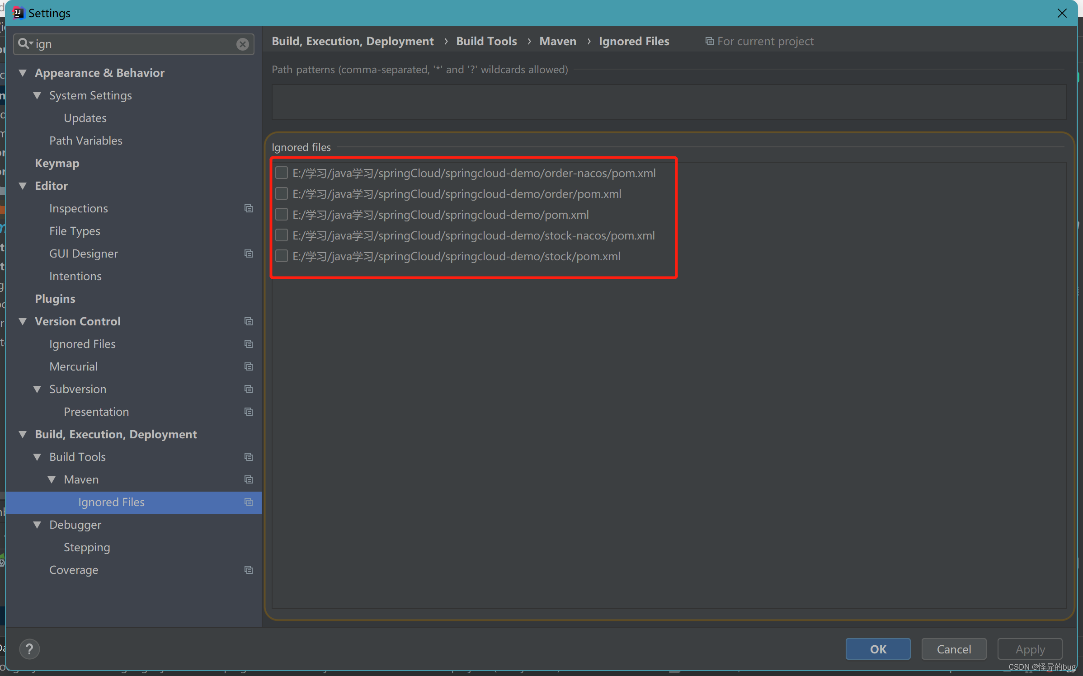Screen dimensions: 1083x676
Task: Click the Maven breadcrumb
Action: tap(558, 41)
